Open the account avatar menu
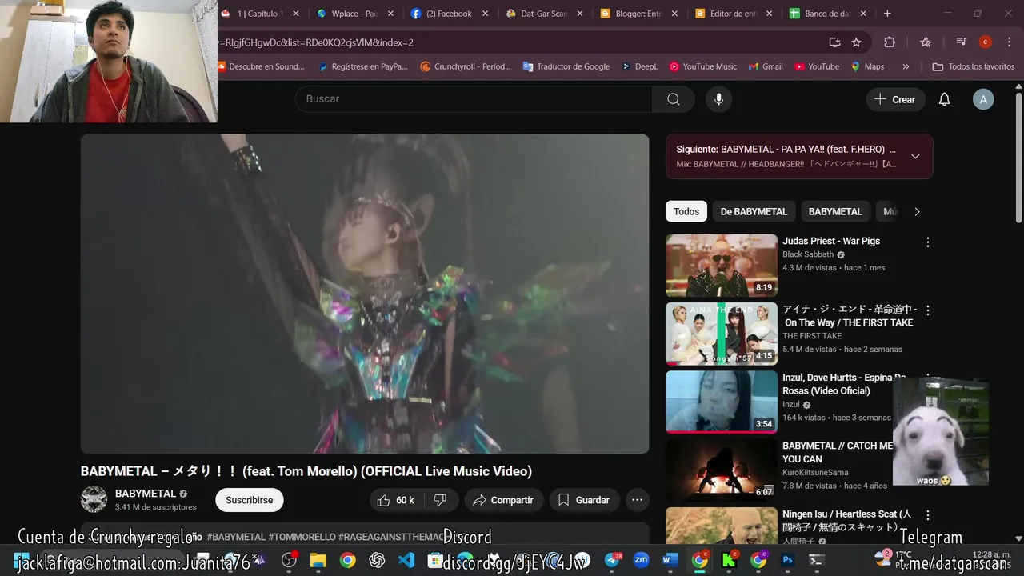 pos(983,99)
